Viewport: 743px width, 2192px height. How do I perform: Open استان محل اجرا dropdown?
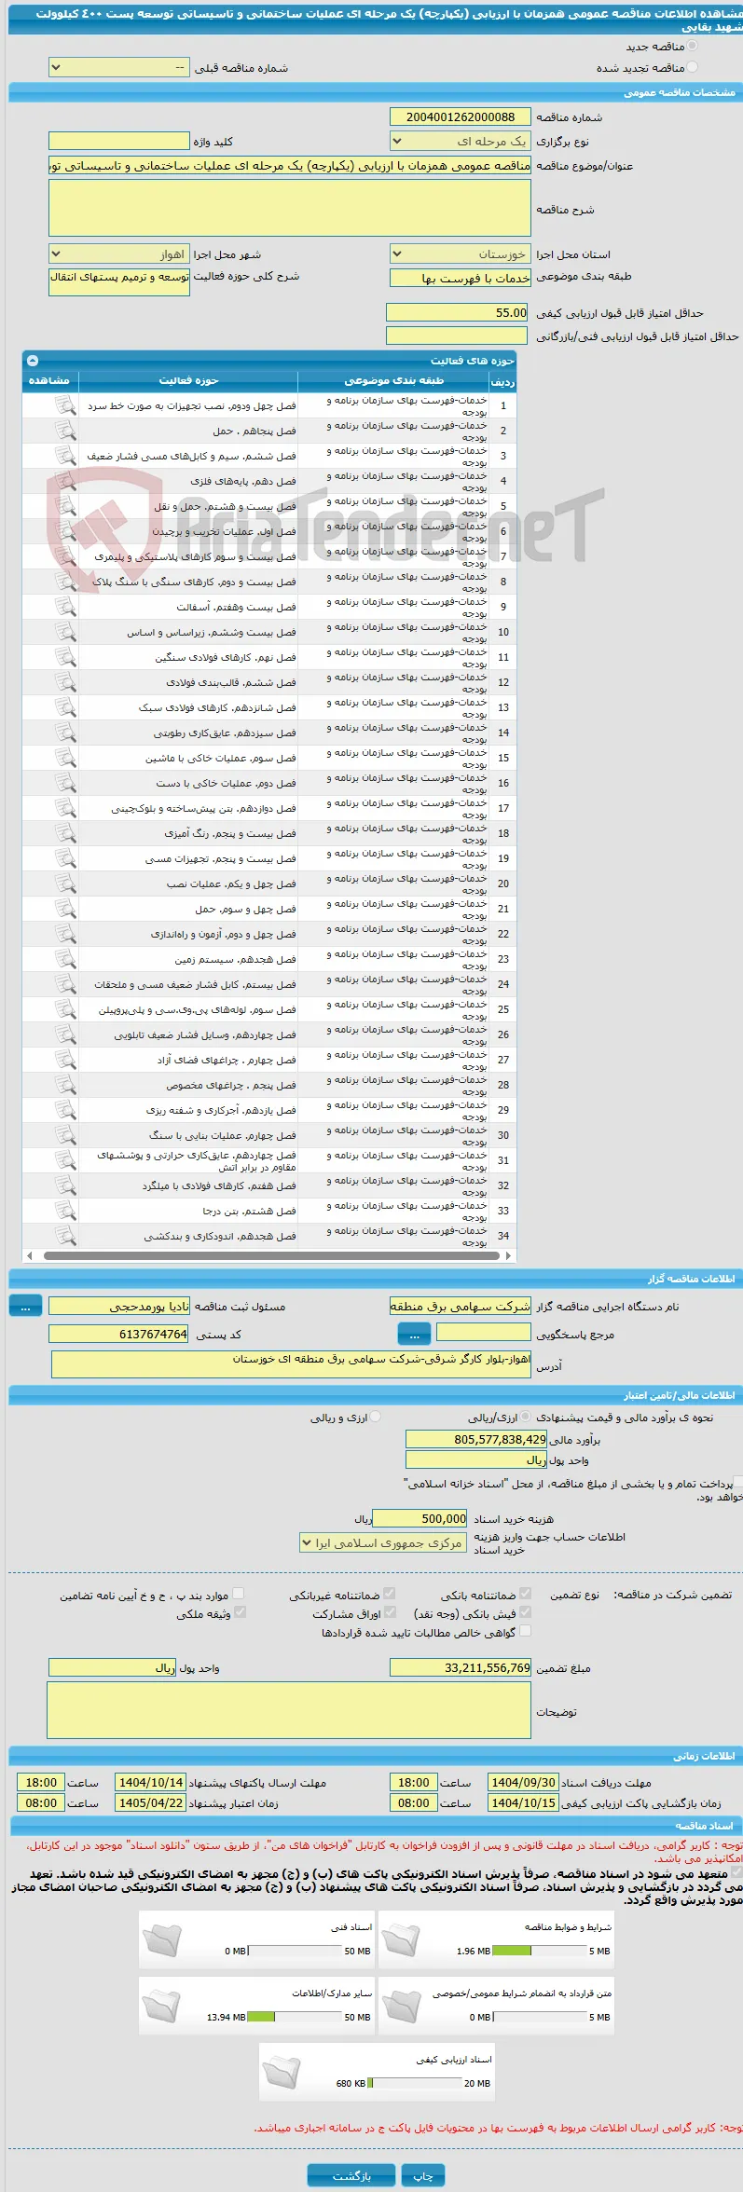pos(461,254)
